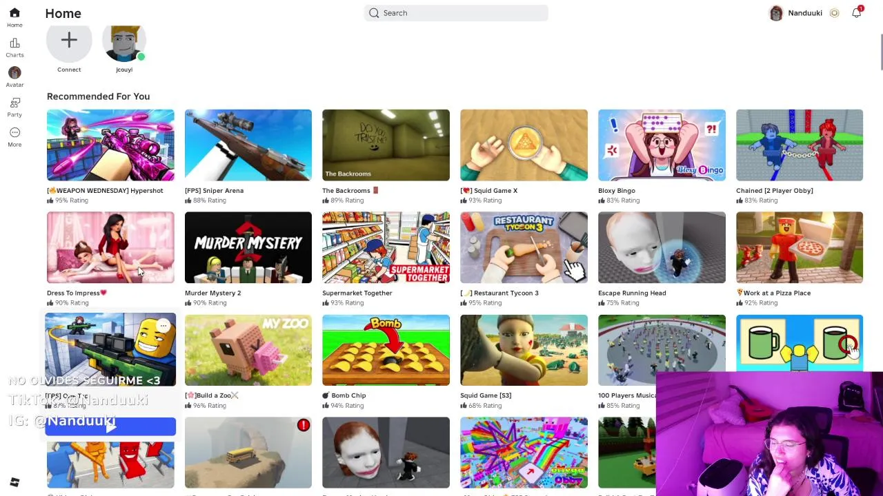
Task: Open Chained 2 Player Obby thumbnail
Action: pyautogui.click(x=800, y=145)
